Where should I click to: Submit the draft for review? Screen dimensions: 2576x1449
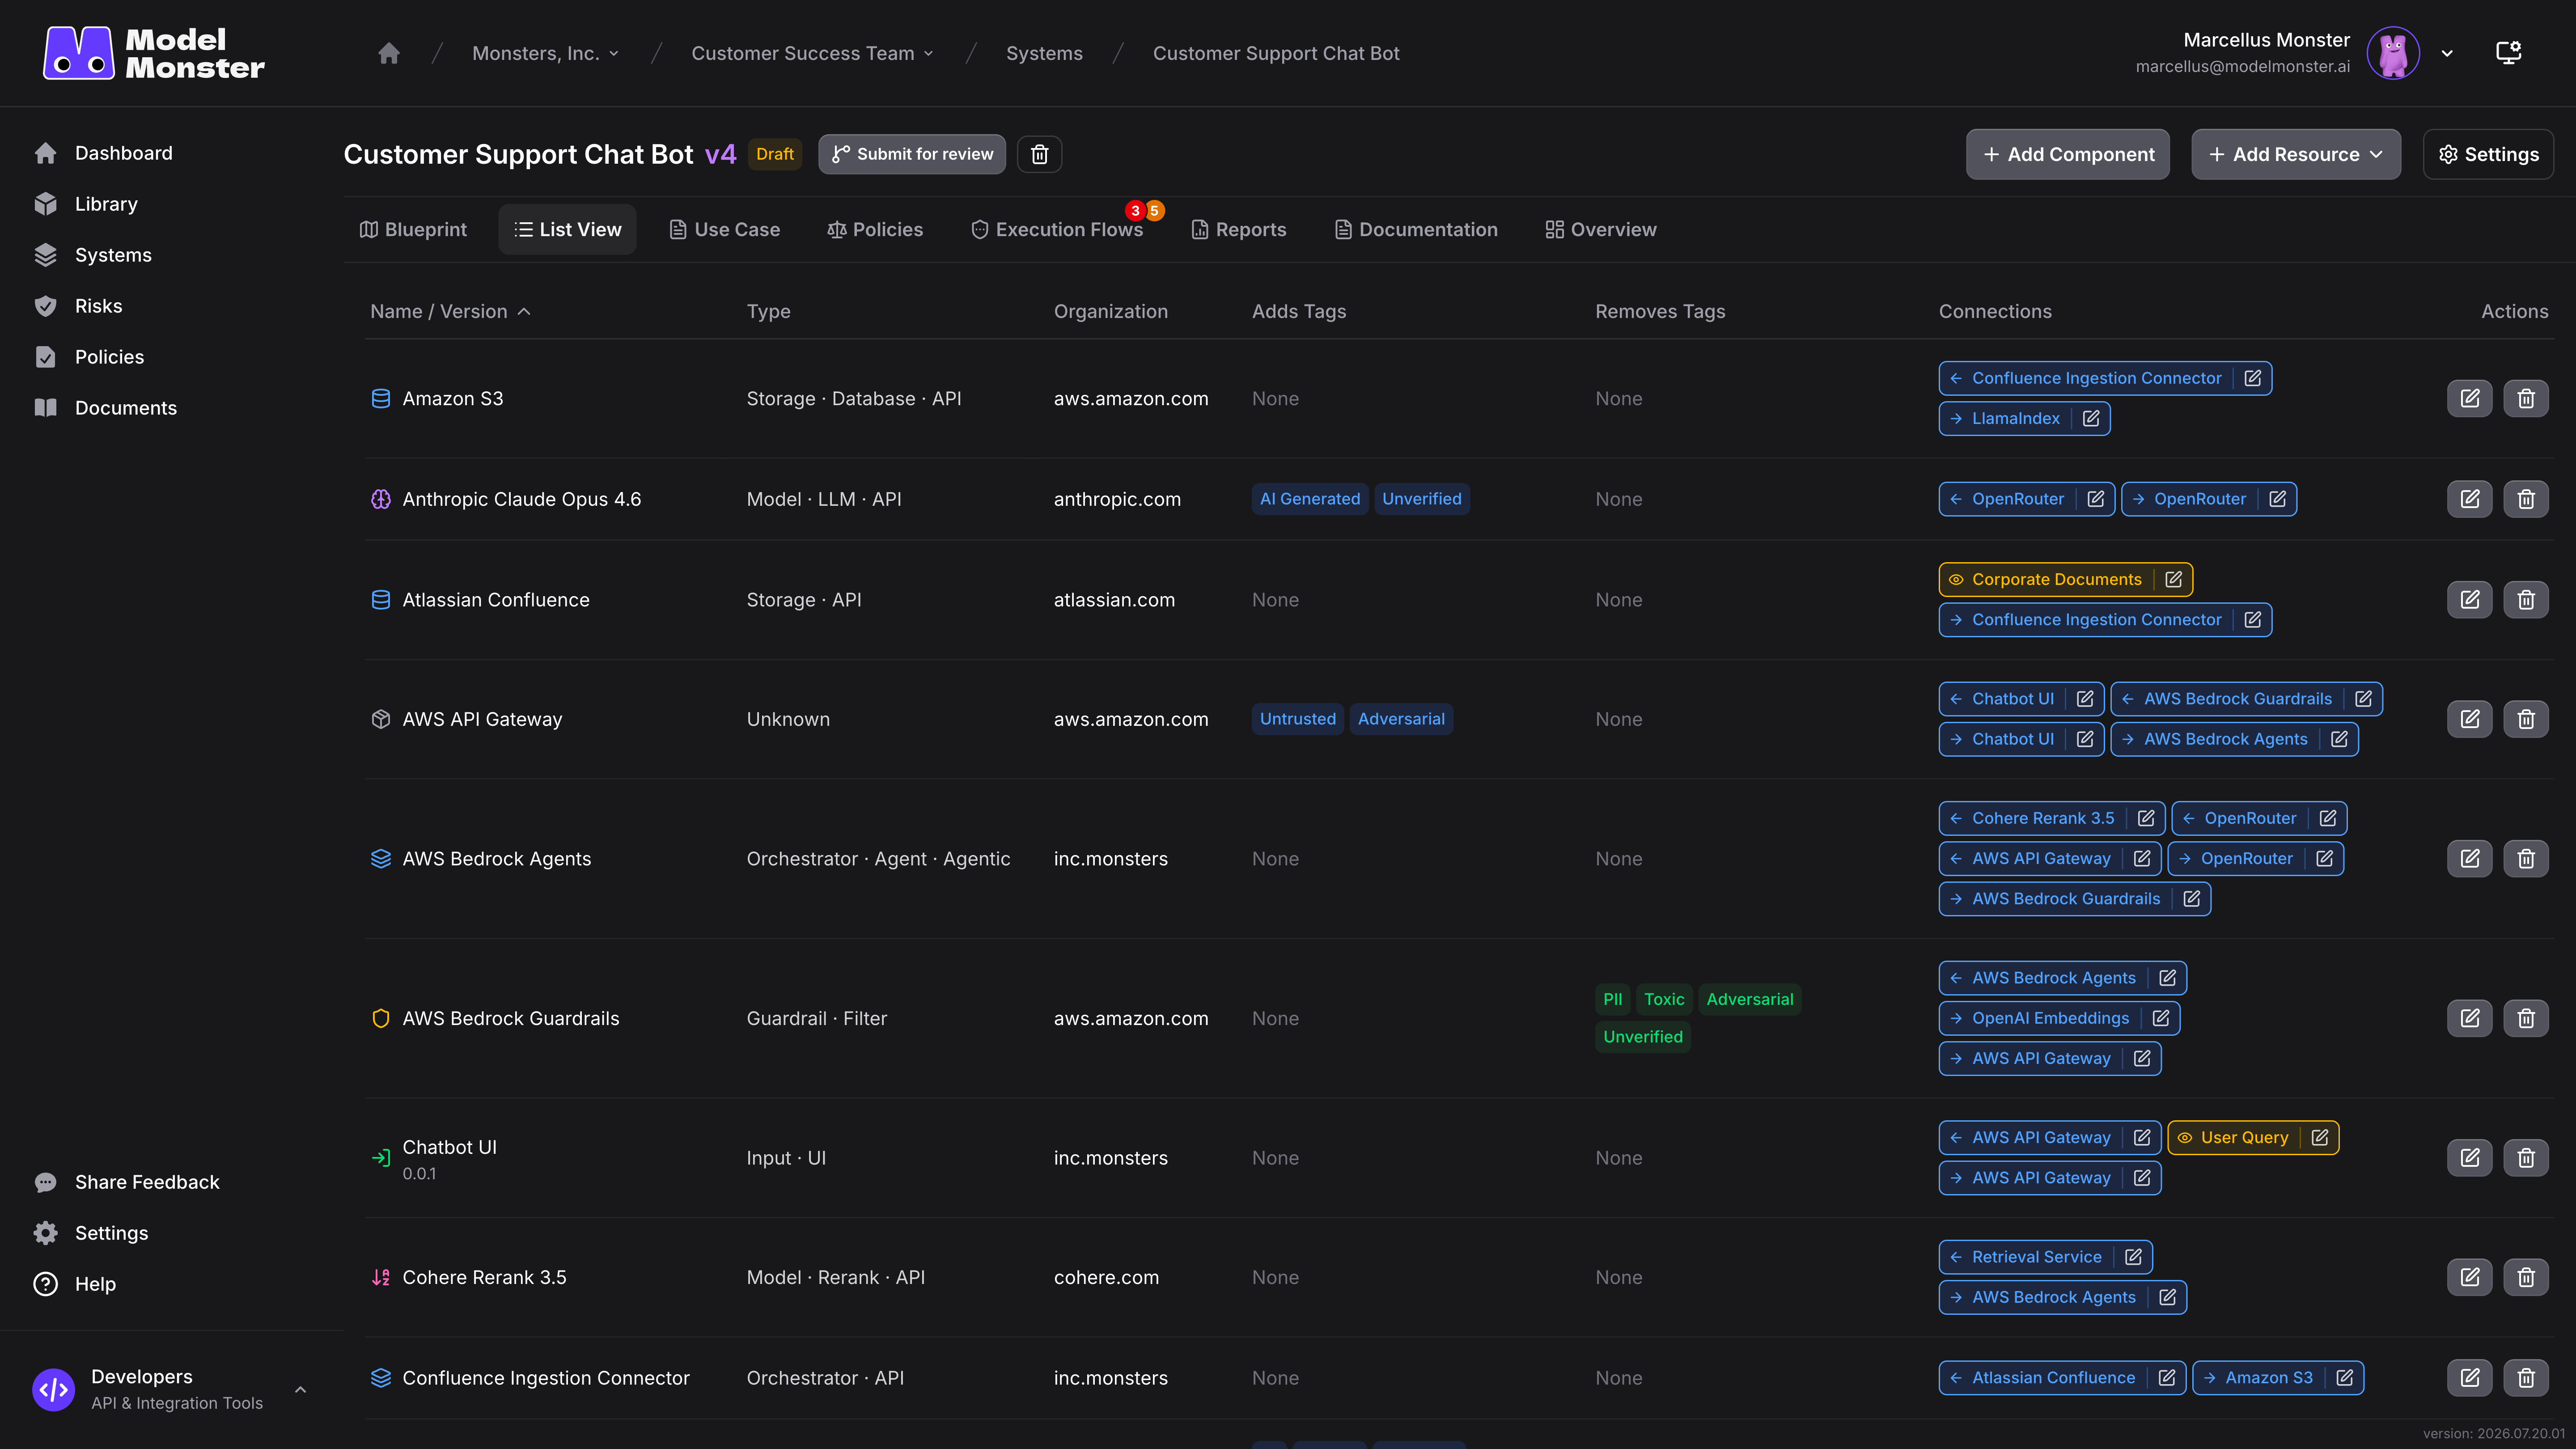pyautogui.click(x=912, y=154)
